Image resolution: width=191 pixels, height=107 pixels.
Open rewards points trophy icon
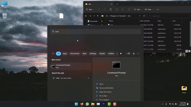click(128, 53)
